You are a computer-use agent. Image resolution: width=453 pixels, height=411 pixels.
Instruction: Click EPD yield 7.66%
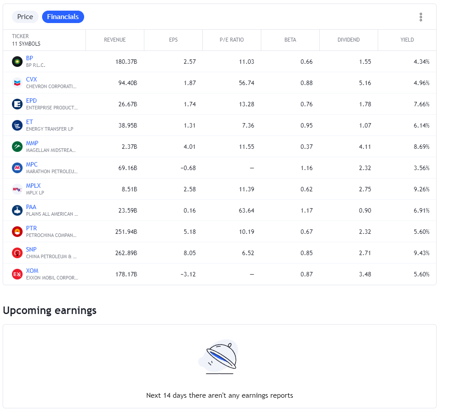422,104
